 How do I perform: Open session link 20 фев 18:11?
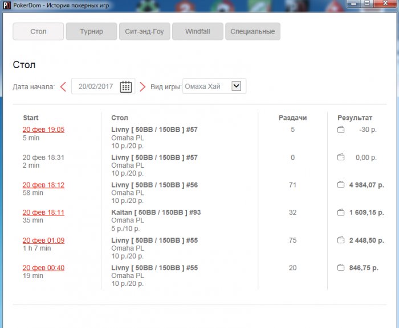pyautogui.click(x=43, y=212)
